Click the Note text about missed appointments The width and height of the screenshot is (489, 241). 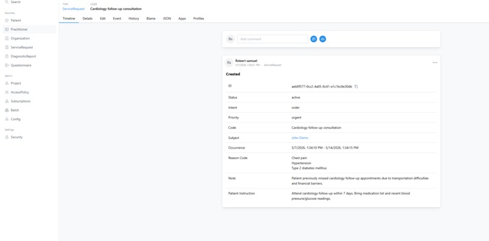[360, 181]
